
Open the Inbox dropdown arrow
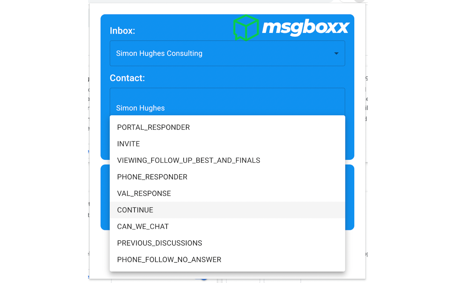[336, 53]
